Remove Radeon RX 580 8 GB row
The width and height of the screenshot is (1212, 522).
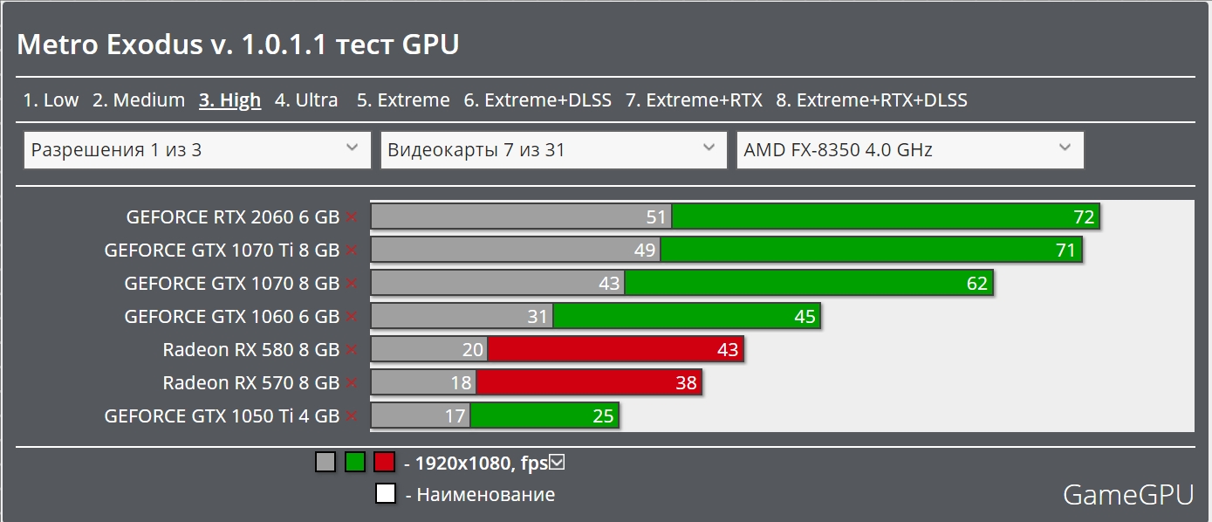(352, 350)
